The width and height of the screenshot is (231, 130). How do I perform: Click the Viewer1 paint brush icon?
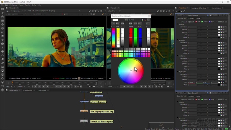[x=103, y=14]
